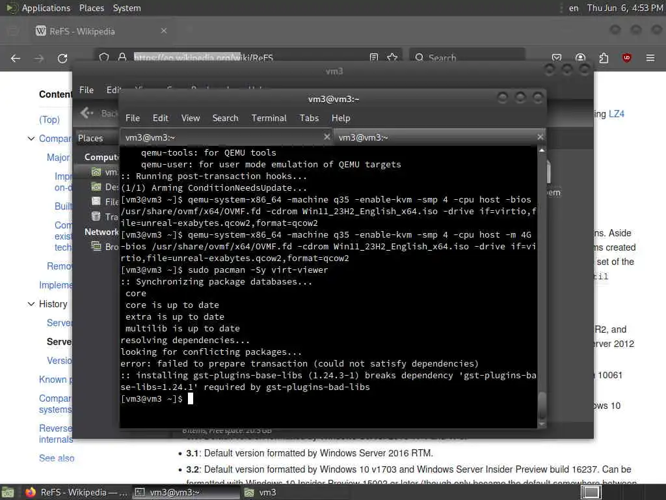Open the lock site information icon
666x500 pixels.
(x=122, y=57)
